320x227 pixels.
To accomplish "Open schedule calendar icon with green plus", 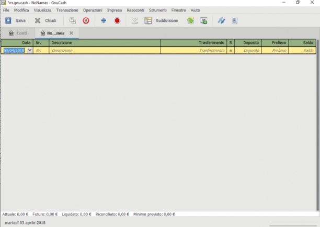I will [204, 20].
